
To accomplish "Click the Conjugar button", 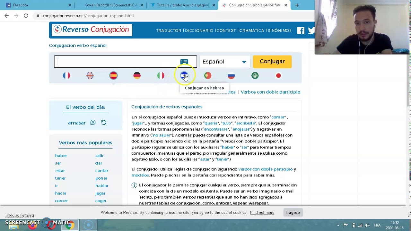I will coord(272,62).
